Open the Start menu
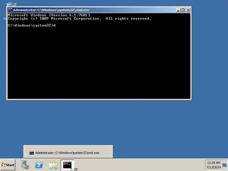The width and height of the screenshot is (228, 171). coord(8,165)
